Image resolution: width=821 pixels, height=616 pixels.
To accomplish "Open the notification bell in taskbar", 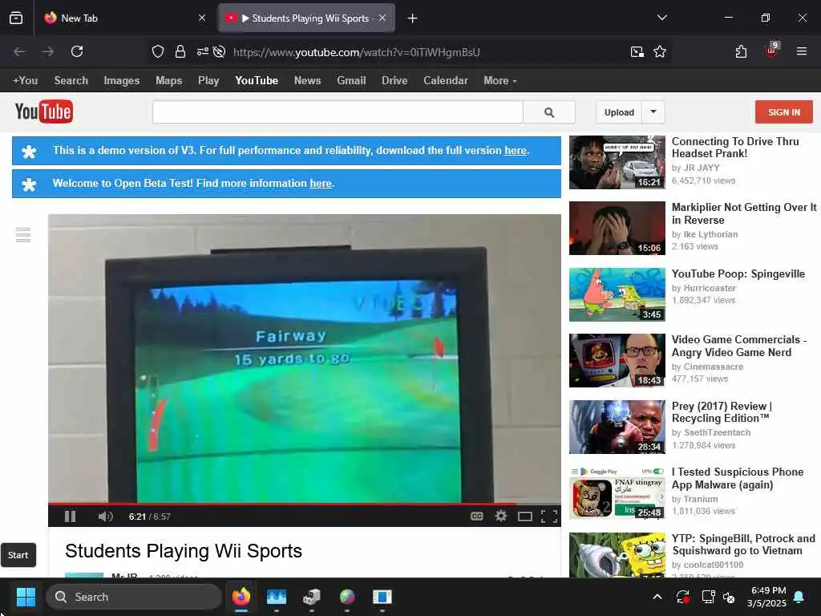I will (x=799, y=597).
